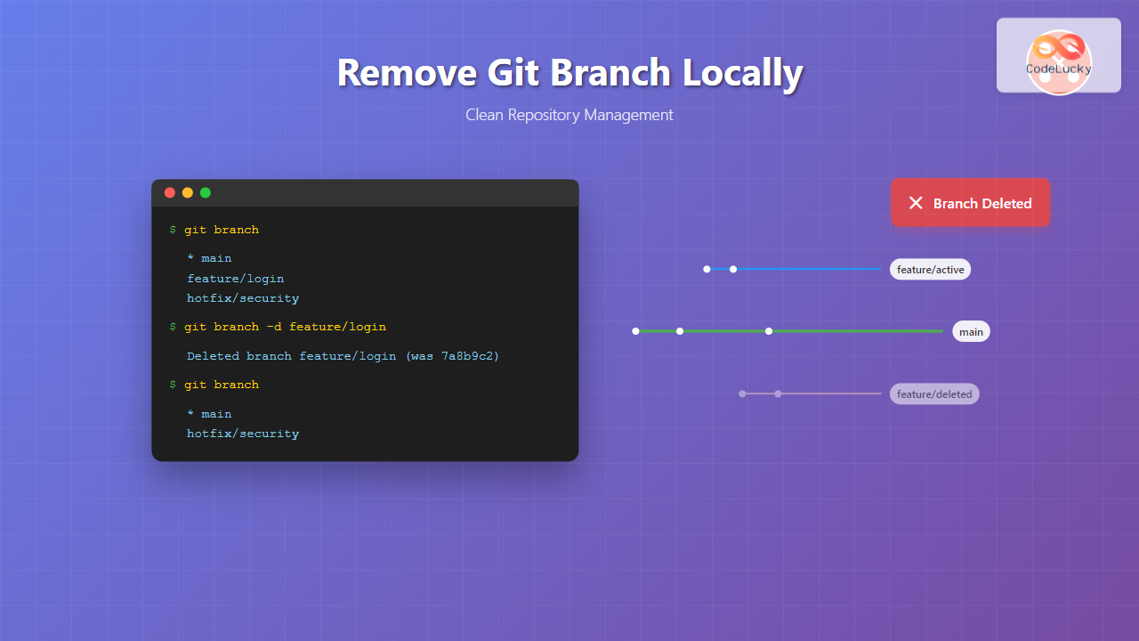Click the Clean Repository Management subtitle
1139x641 pixels.
point(569,115)
